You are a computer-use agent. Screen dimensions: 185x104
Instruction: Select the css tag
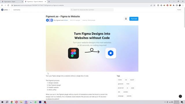126,80
